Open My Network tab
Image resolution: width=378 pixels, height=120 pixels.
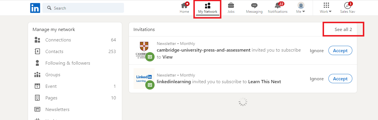click(208, 8)
